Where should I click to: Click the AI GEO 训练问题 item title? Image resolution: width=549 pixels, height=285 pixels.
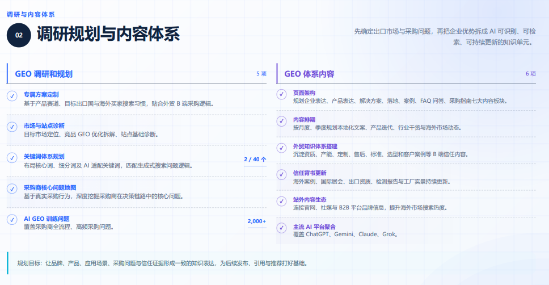(47, 219)
